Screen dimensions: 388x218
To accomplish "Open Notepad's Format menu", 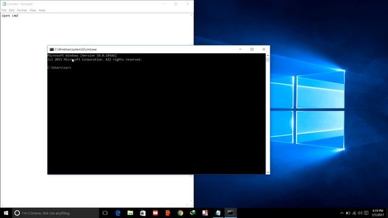I will coord(22,10).
